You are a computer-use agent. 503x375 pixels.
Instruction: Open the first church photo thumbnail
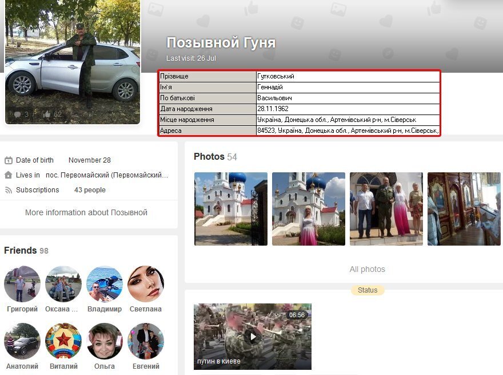point(230,208)
